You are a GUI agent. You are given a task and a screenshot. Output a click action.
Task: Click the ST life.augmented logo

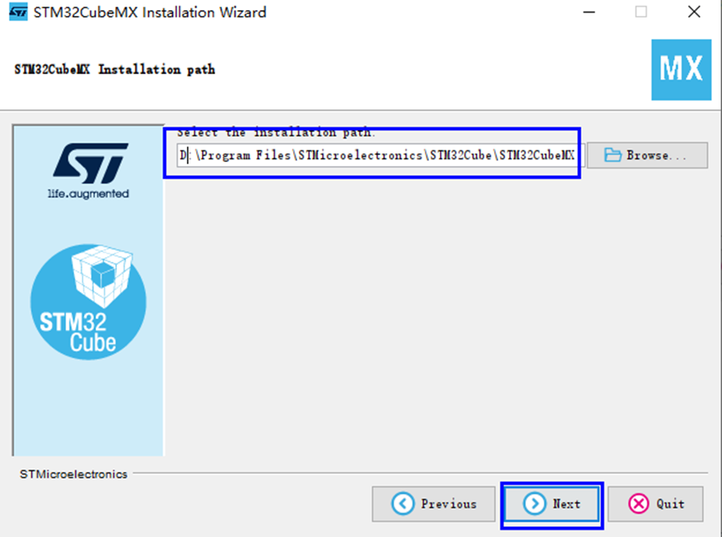coord(88,171)
